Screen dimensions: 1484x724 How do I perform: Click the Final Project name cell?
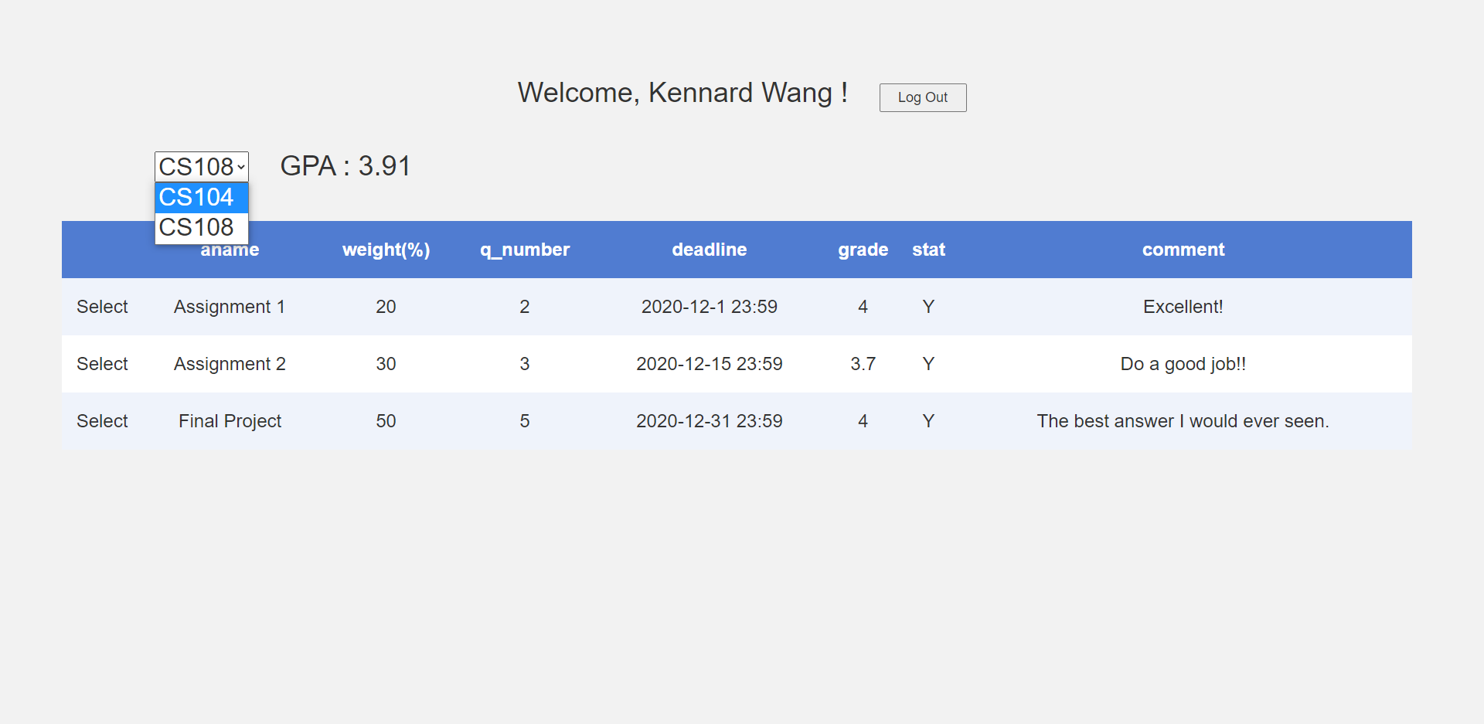click(230, 421)
